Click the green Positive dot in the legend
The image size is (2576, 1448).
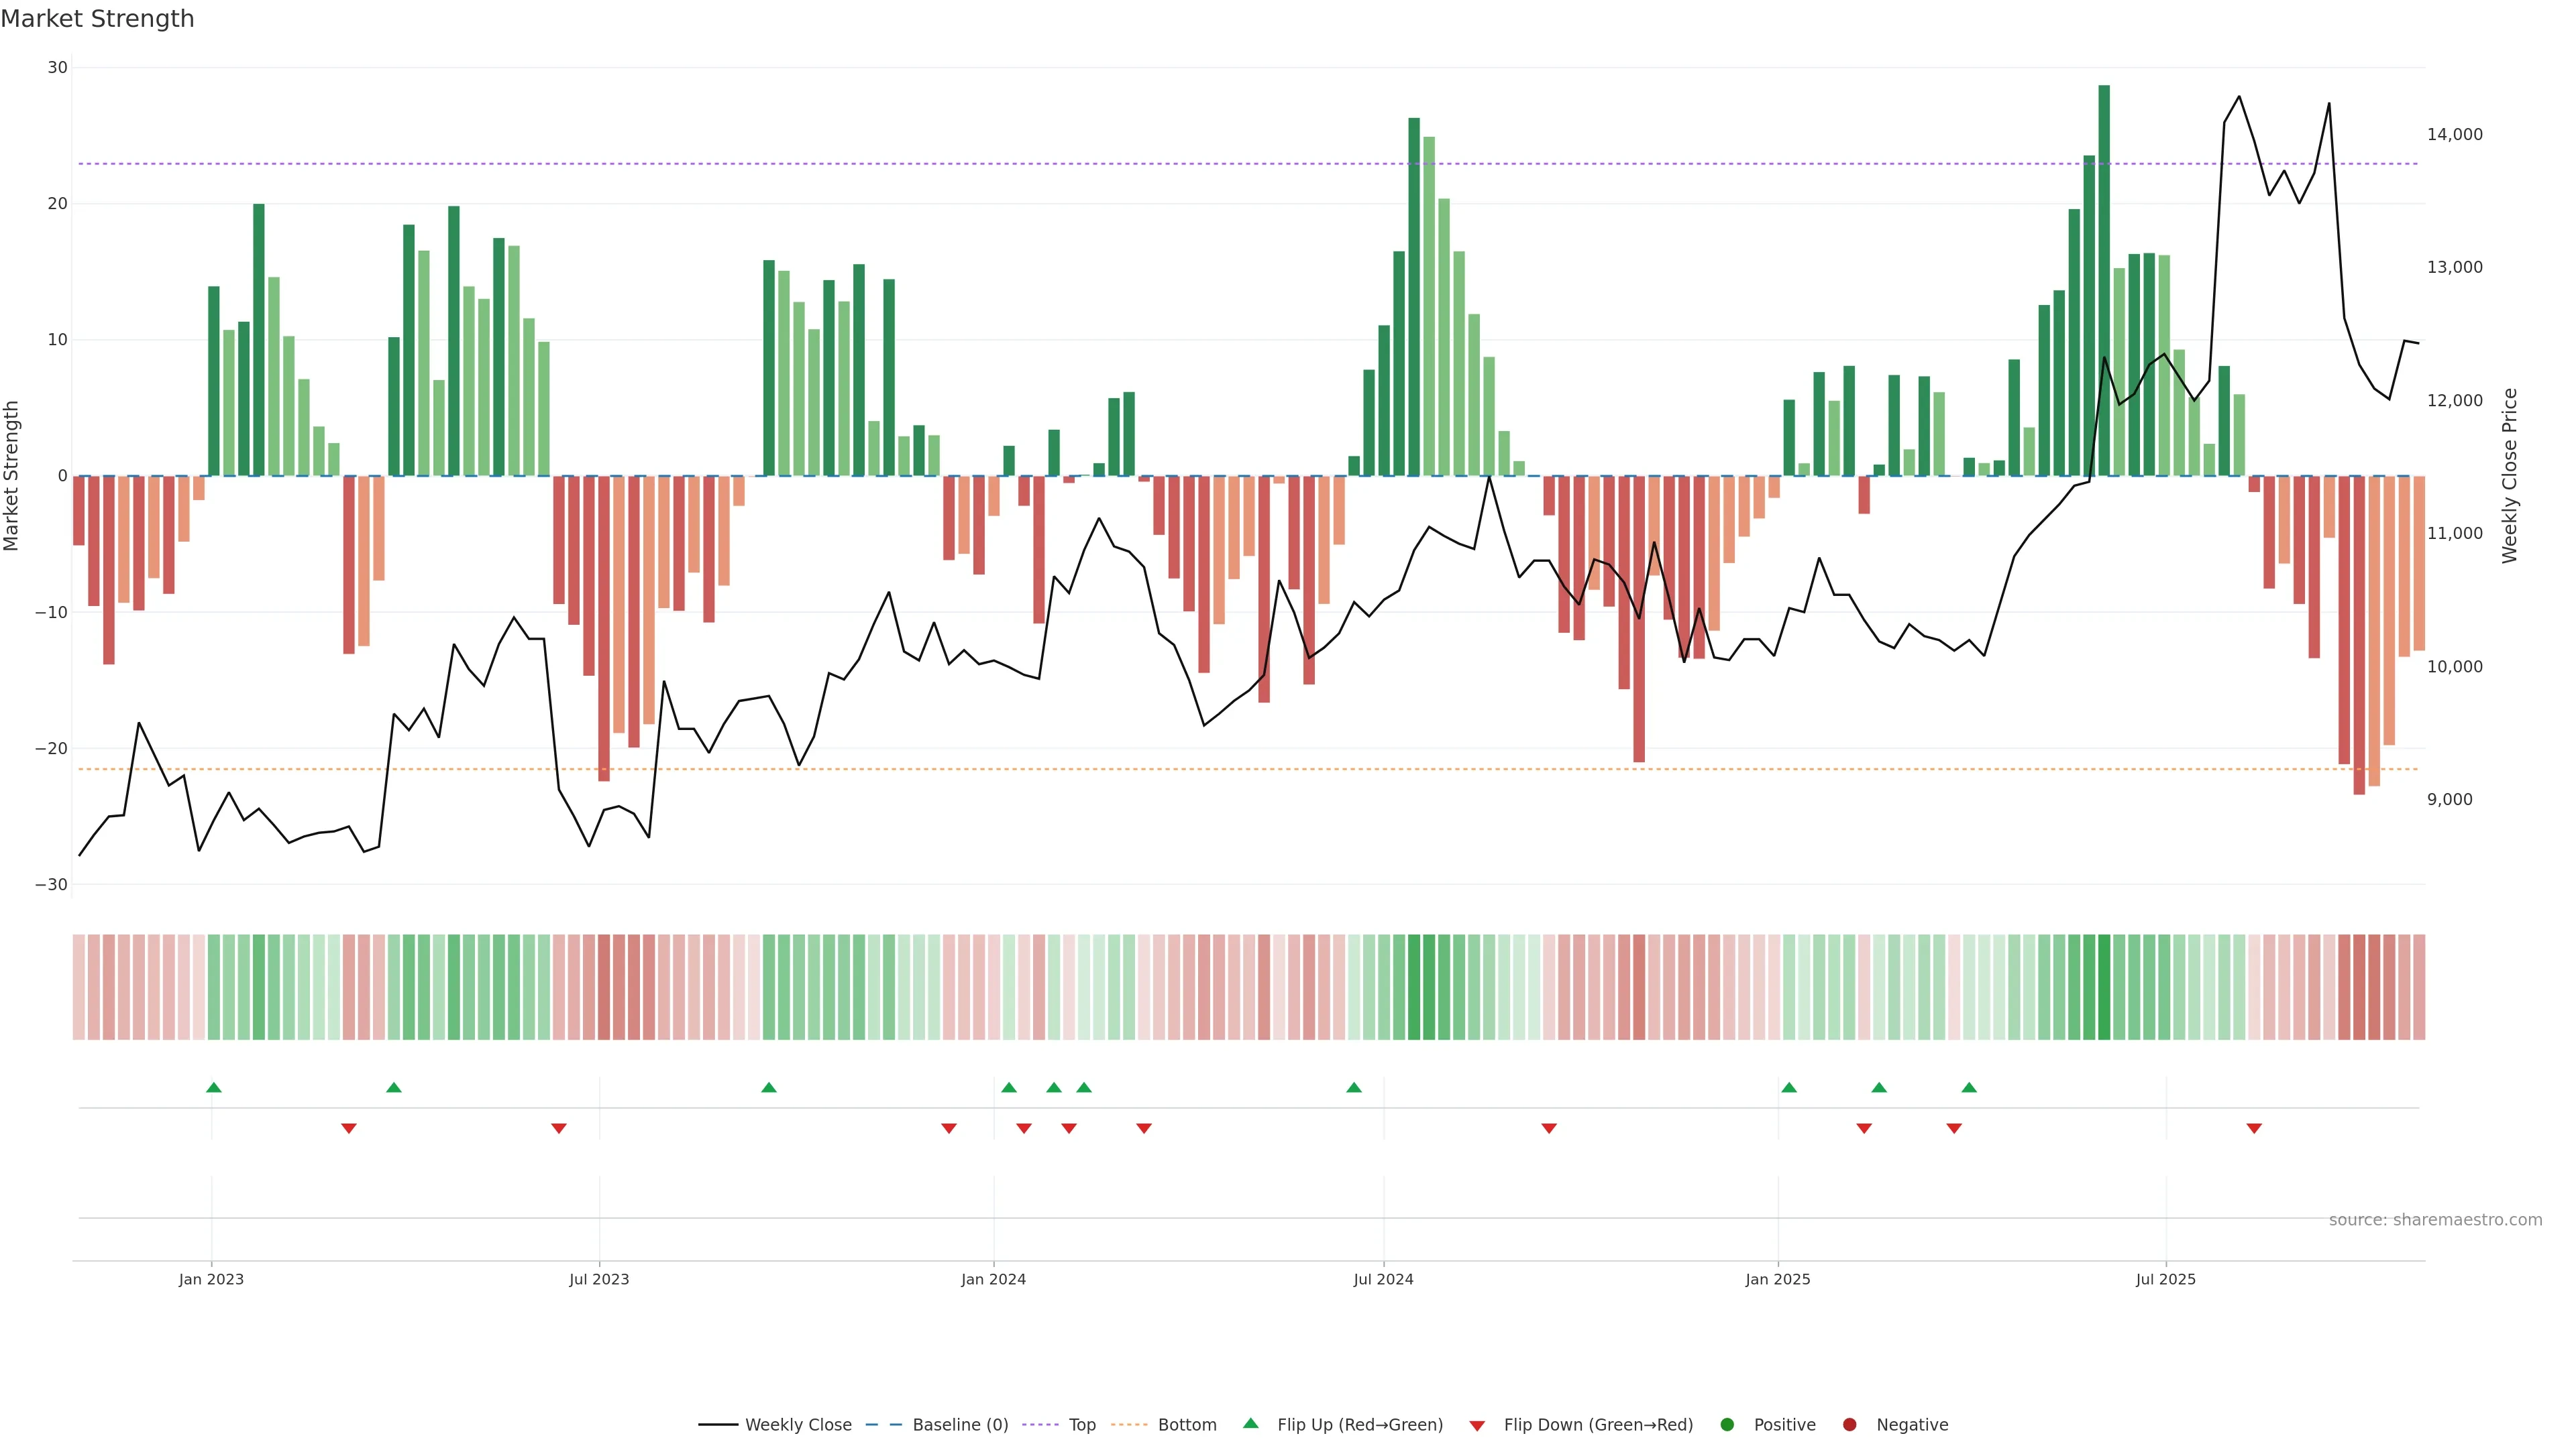click(1727, 1425)
